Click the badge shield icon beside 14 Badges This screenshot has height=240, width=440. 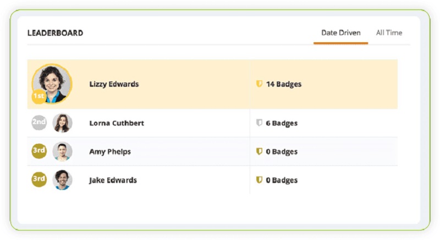point(259,83)
